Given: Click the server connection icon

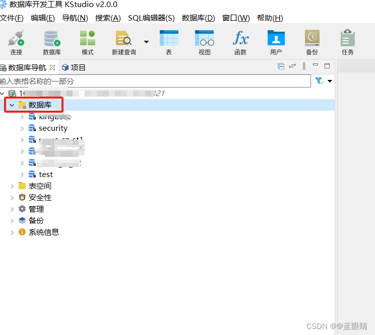Looking at the screenshot, I should pyautogui.click(x=12, y=93).
